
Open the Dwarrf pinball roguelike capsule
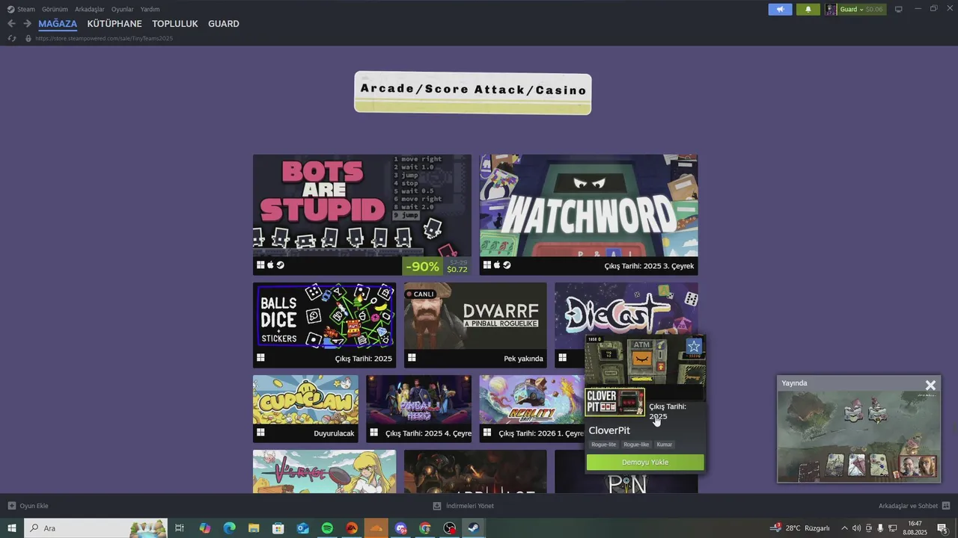tap(475, 325)
